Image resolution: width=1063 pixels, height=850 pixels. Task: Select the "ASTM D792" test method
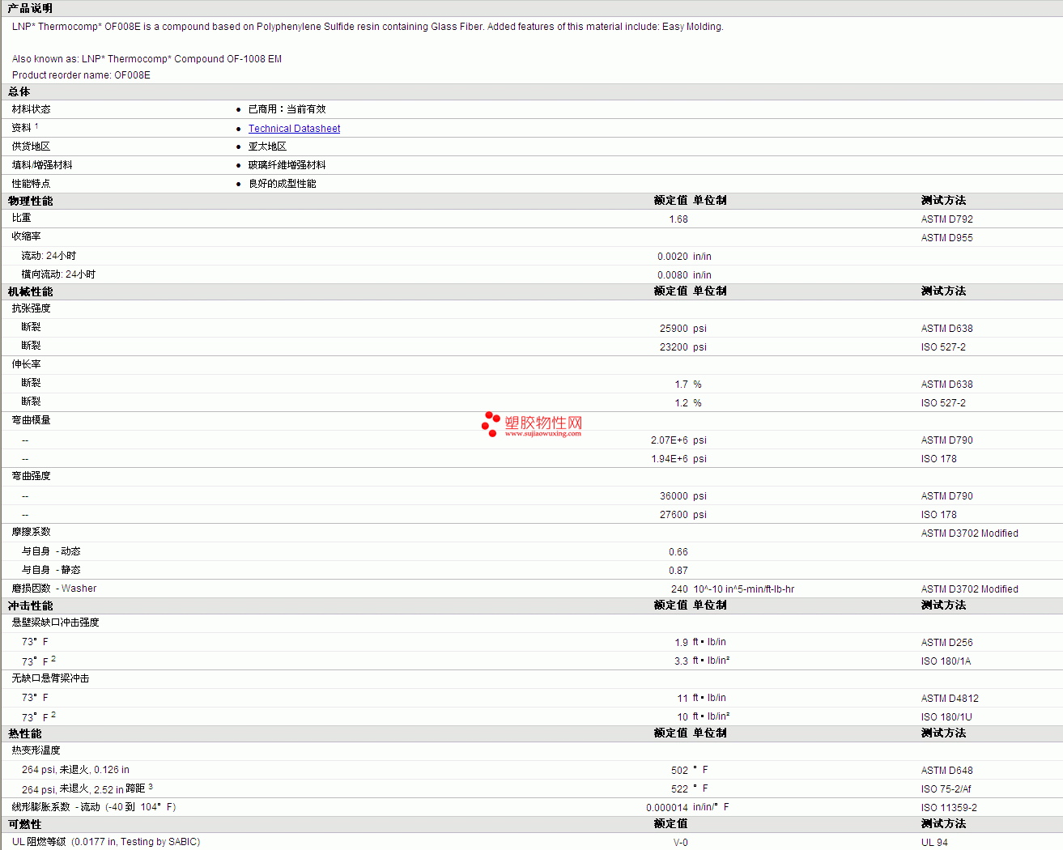pyautogui.click(x=947, y=219)
